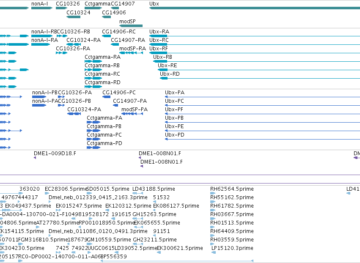Image resolution: width=360 pixels, height=263 pixels.
Task: Open the Ubx-RD transcript label
Action: pos(170,74)
